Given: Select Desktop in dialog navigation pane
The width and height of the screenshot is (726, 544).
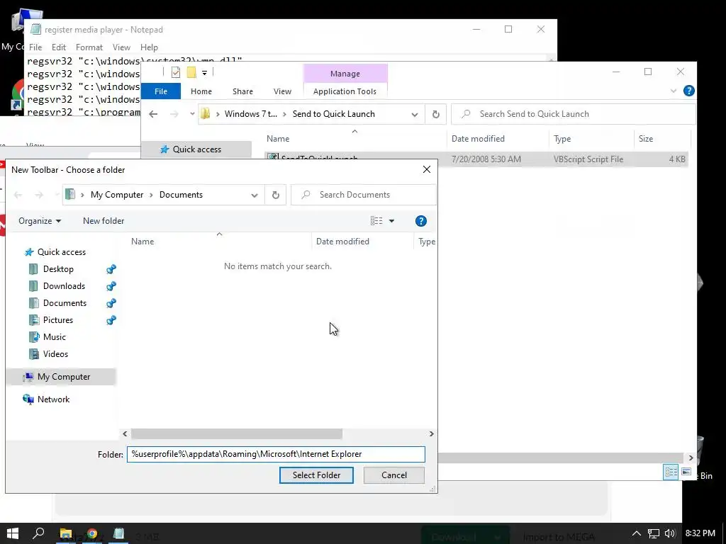Looking at the screenshot, I should 58,268.
